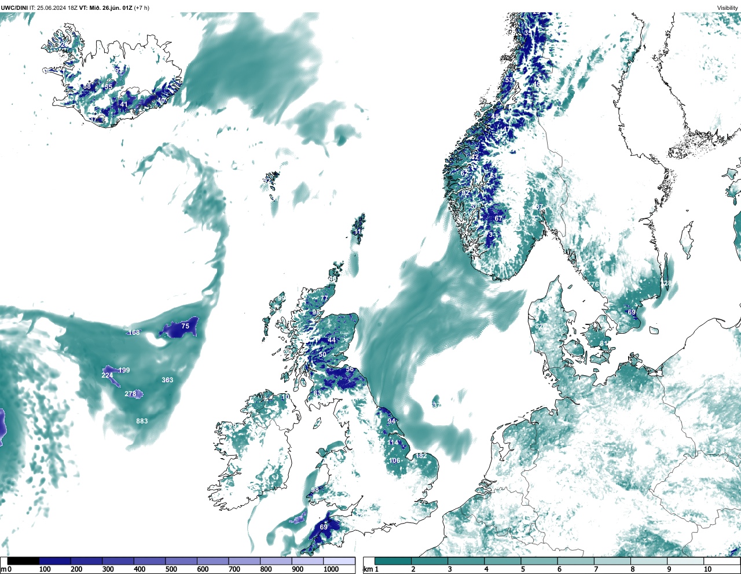741x574 pixels.
Task: Click the value '820' over Denmark
Action: click(541, 326)
